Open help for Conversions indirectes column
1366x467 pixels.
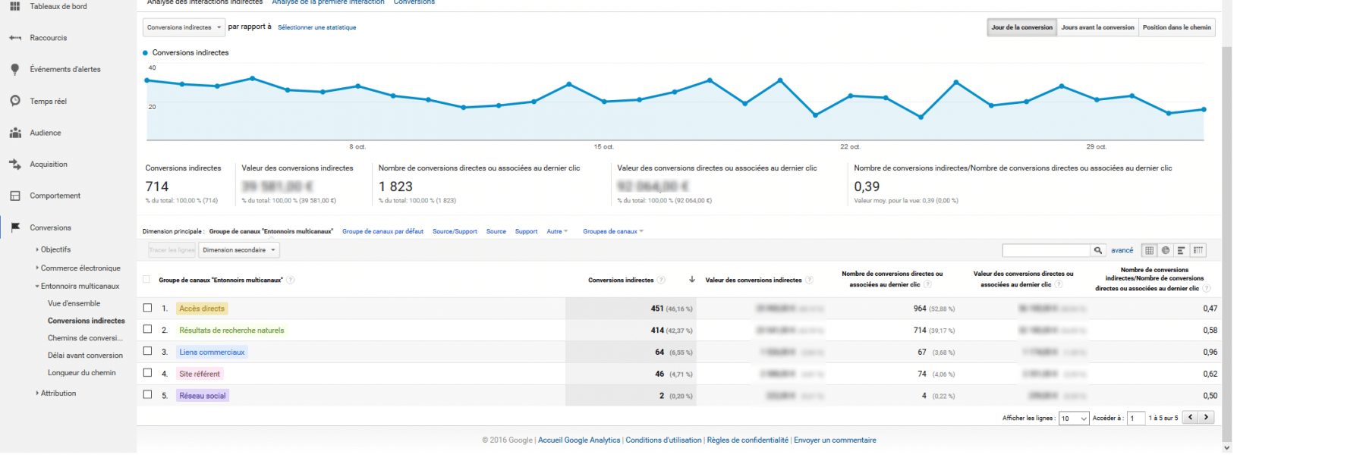click(x=661, y=280)
